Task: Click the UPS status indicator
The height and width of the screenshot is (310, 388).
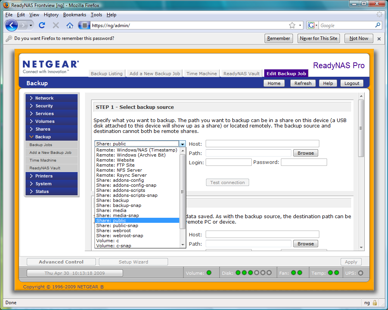Action: (360, 273)
